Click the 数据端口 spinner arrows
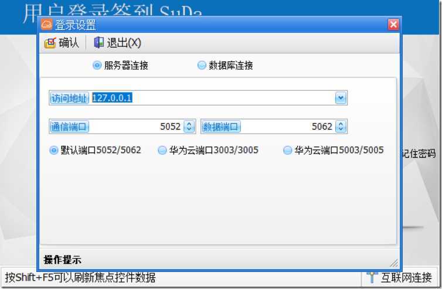Screen dimensions: 442x289 341,126
